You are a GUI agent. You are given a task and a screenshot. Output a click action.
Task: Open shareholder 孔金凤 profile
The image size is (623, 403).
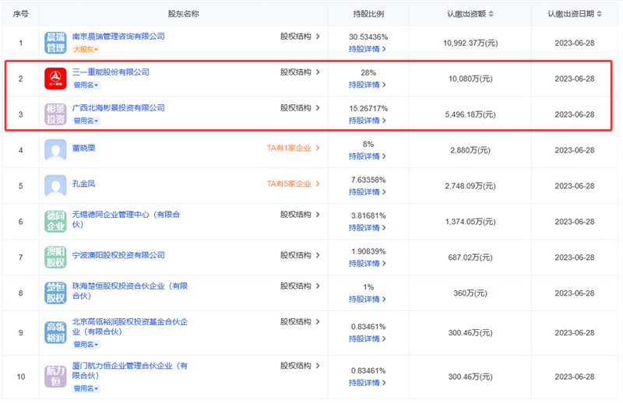point(83,184)
